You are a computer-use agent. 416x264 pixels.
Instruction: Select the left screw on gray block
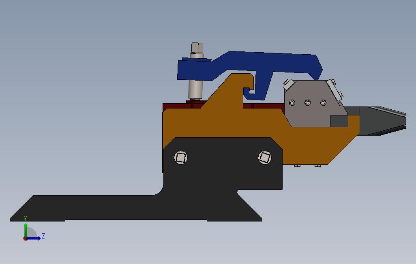[292, 102]
